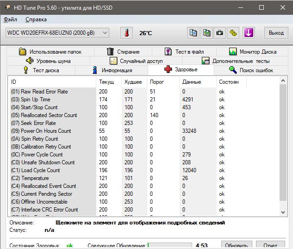293x249 pixels.
Task: Click the camera save screenshot icon
Action: 219,33
